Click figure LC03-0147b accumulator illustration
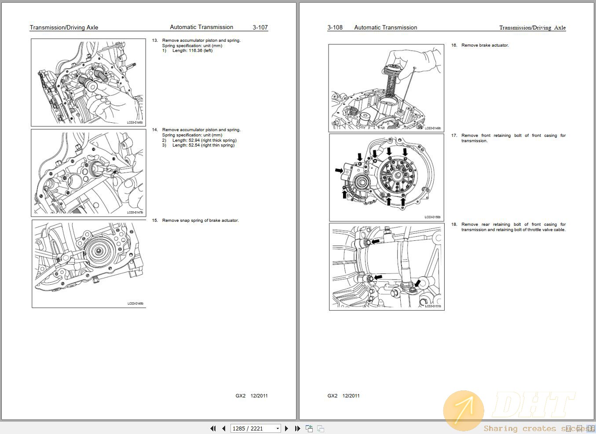This screenshot has height=434, width=596. 88,173
